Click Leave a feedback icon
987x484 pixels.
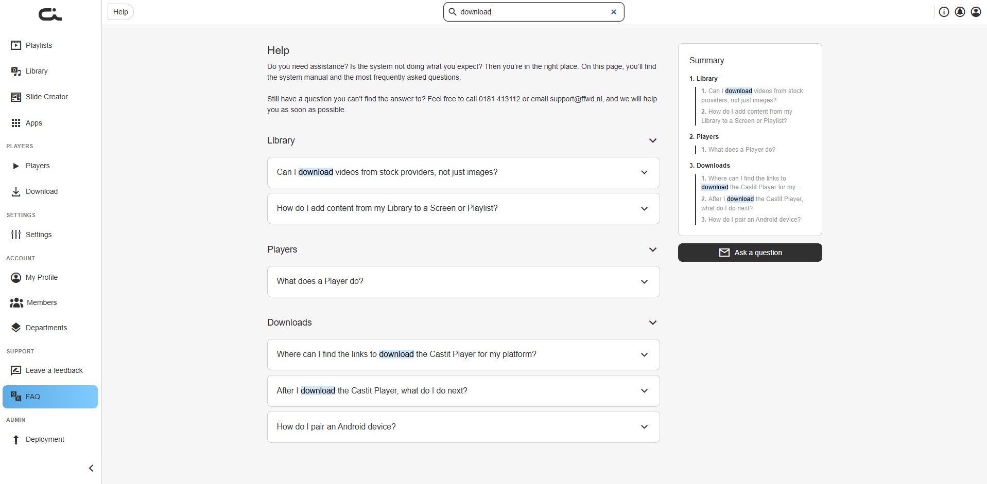(x=16, y=370)
